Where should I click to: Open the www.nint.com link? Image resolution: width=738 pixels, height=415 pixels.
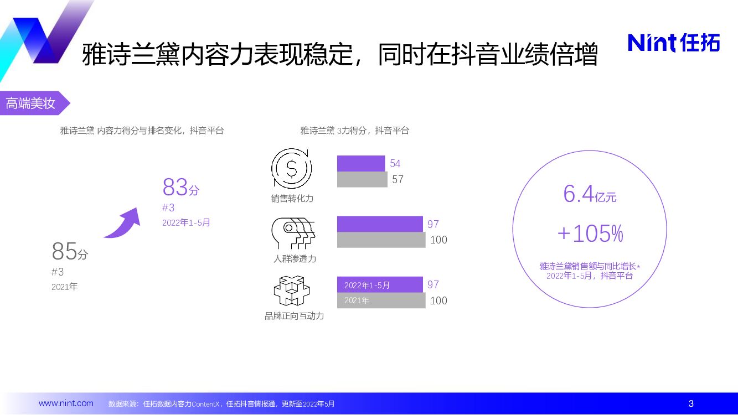click(x=66, y=403)
